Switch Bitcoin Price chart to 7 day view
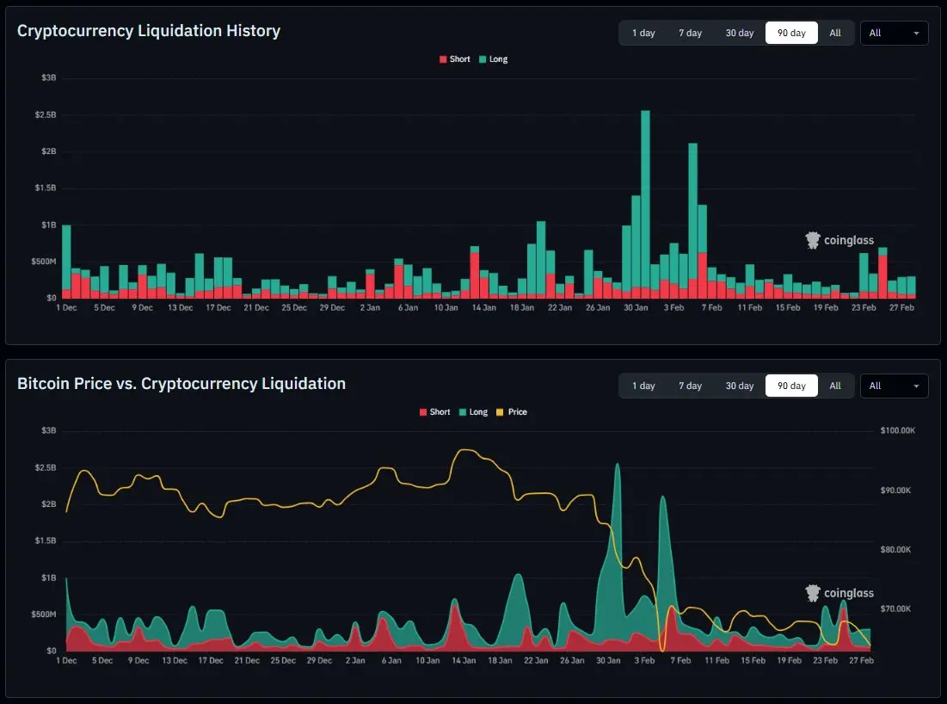 point(690,386)
